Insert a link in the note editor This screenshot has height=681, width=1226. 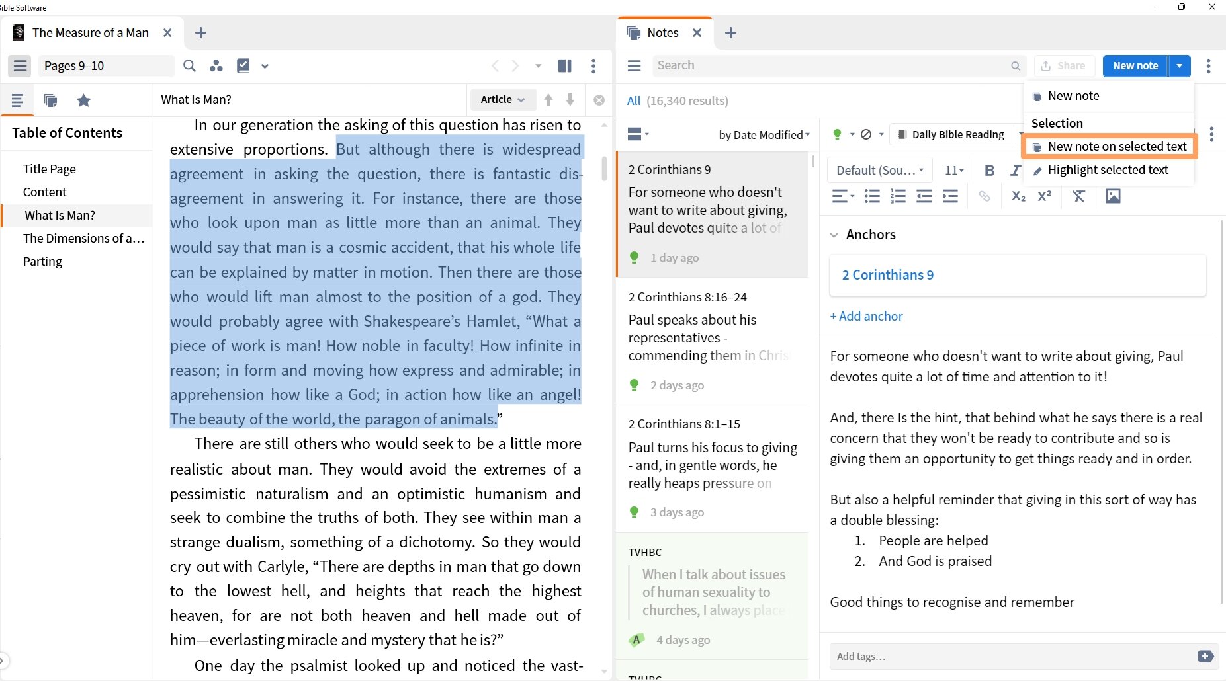[x=985, y=196]
